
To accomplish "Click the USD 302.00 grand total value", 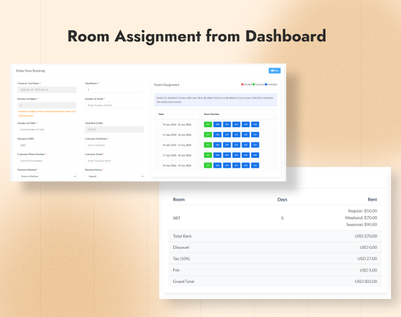I will [366, 282].
